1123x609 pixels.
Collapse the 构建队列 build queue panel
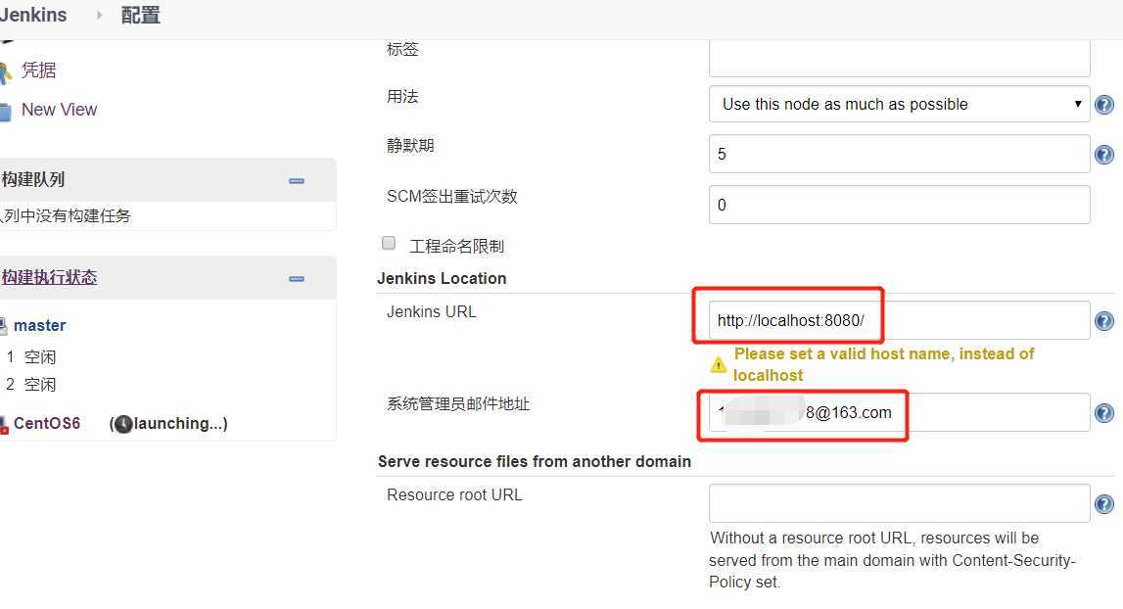[x=297, y=181]
